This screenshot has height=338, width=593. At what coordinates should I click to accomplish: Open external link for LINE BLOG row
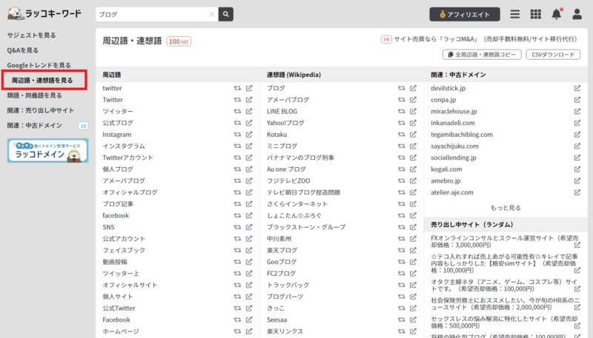[x=413, y=111]
